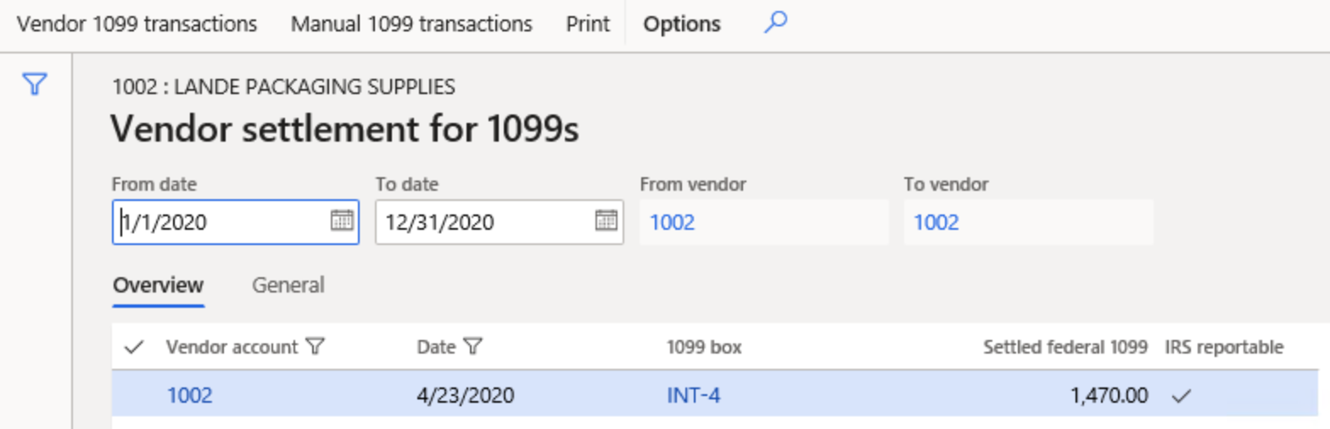Toggle select-all checkmark in grid header
The image size is (1330, 429).
pyautogui.click(x=133, y=347)
